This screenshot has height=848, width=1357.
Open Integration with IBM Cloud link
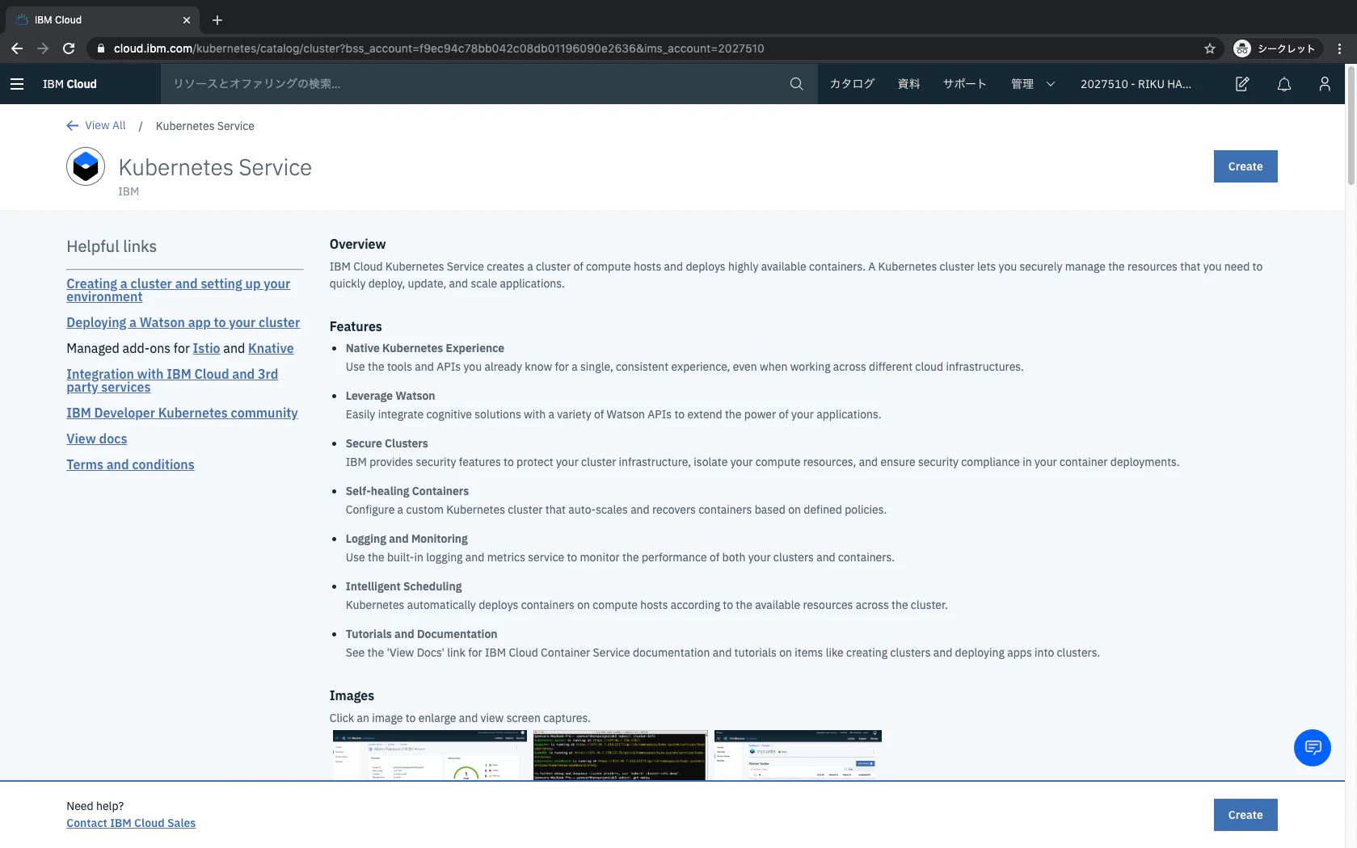point(172,380)
